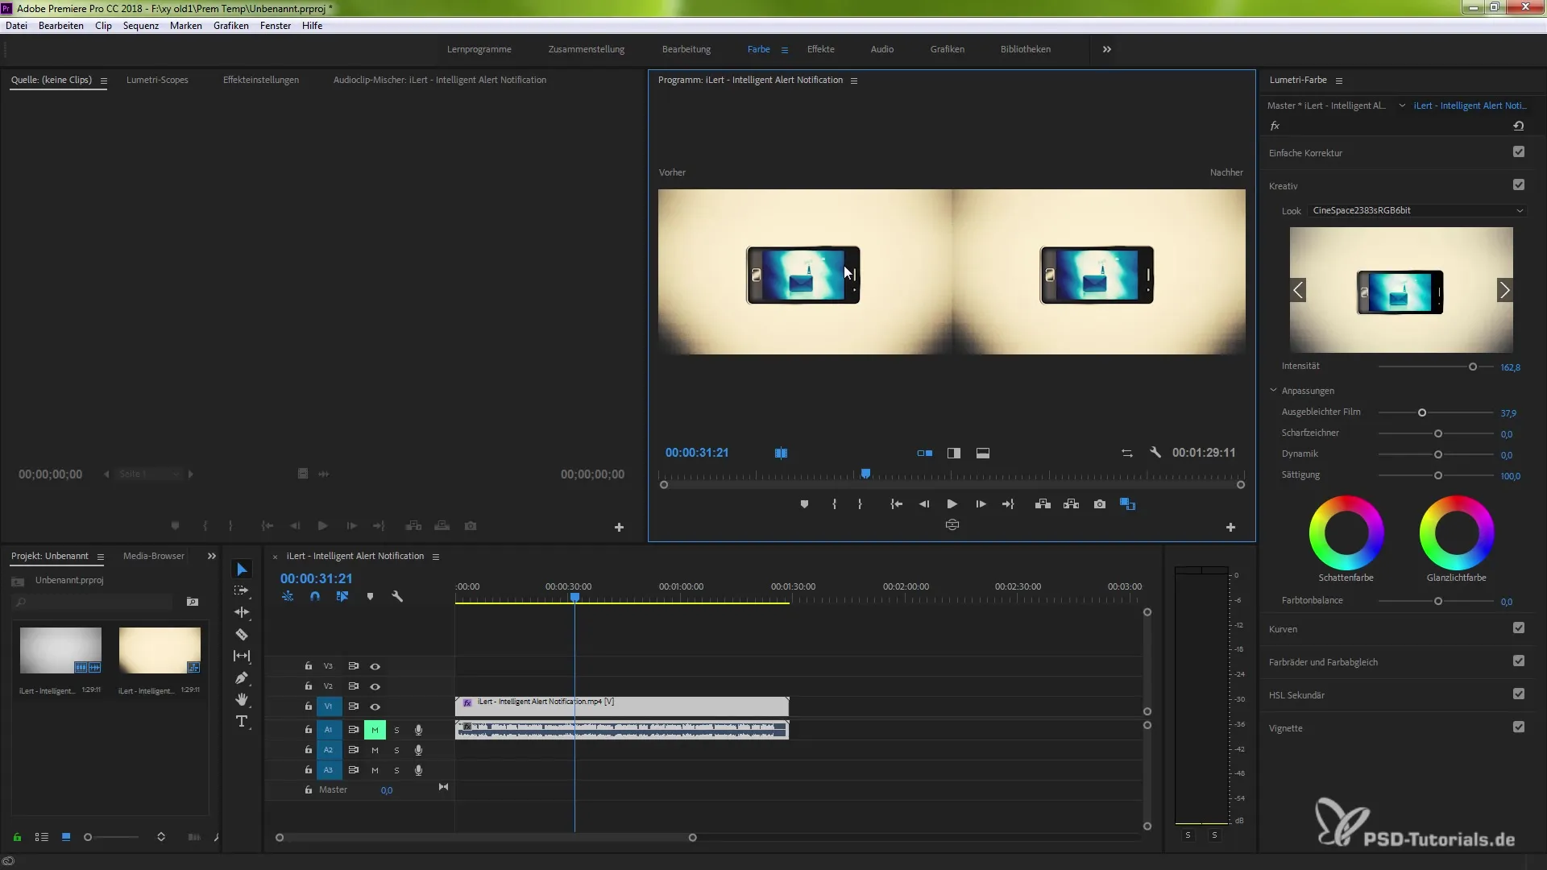1547x870 pixels.
Task: Toggle the Vignette checkbox
Action: click(1519, 727)
